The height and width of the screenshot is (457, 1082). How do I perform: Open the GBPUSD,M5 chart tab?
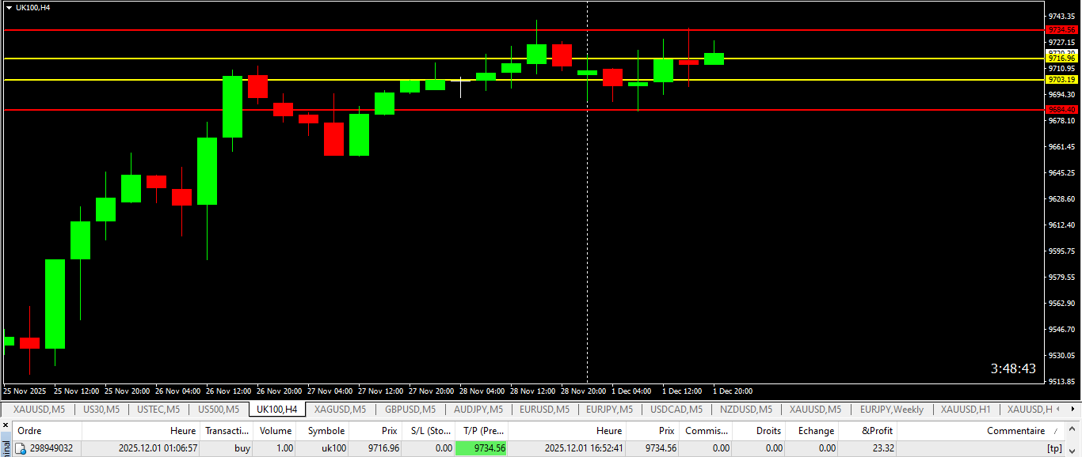tap(410, 410)
